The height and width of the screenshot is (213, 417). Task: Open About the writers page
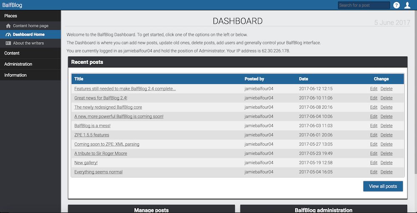point(28,43)
